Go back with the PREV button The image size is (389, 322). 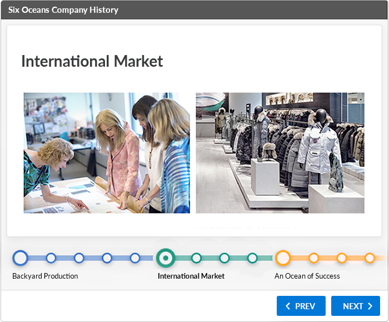click(x=301, y=306)
